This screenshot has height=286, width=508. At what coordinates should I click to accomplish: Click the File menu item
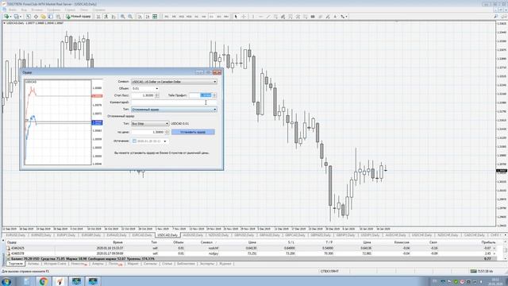13,10
